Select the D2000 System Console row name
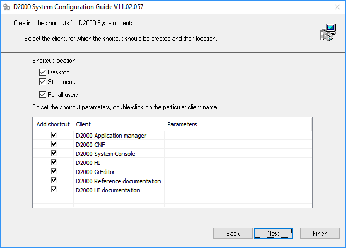 105,154
